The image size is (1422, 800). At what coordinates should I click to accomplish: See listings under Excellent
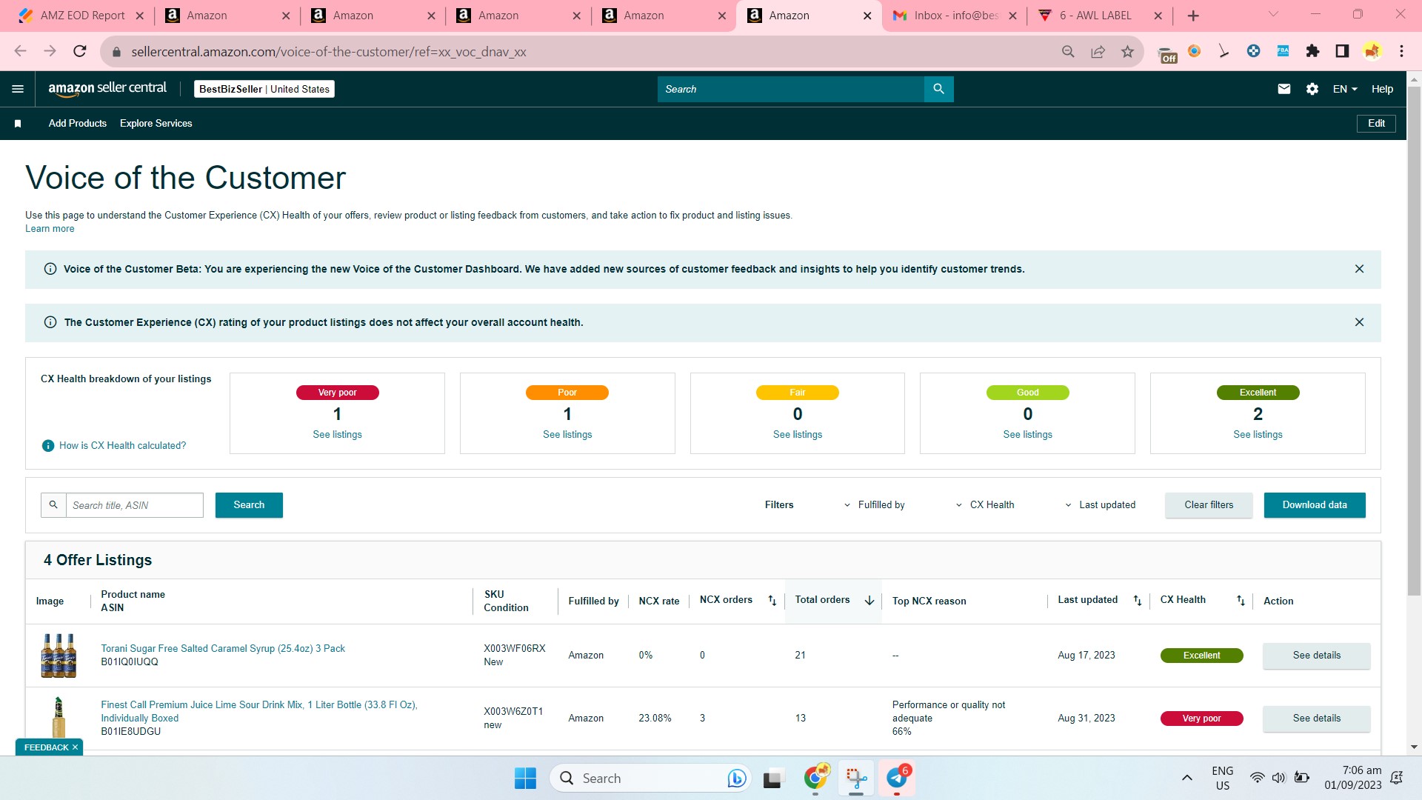pyautogui.click(x=1258, y=435)
